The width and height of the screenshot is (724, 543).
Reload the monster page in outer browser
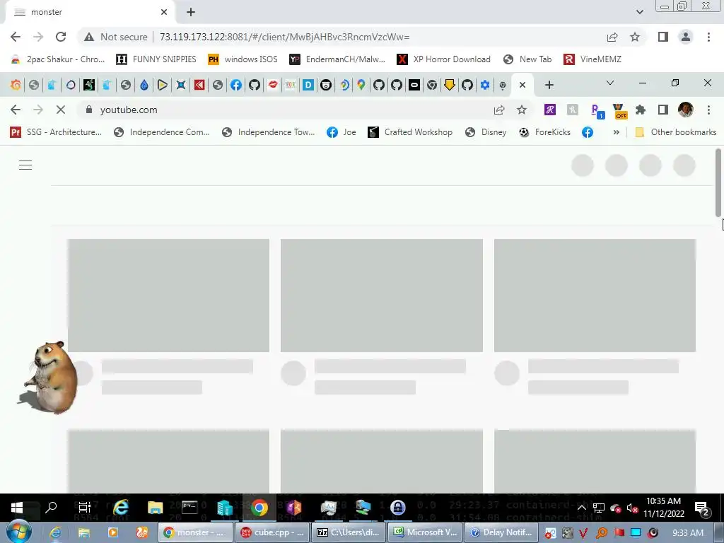coord(61,37)
